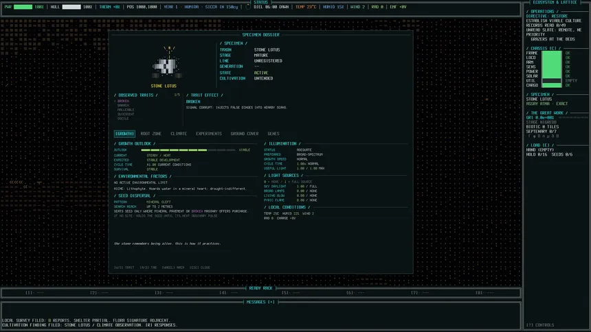Click the diel clock circle icon

coord(248,7)
